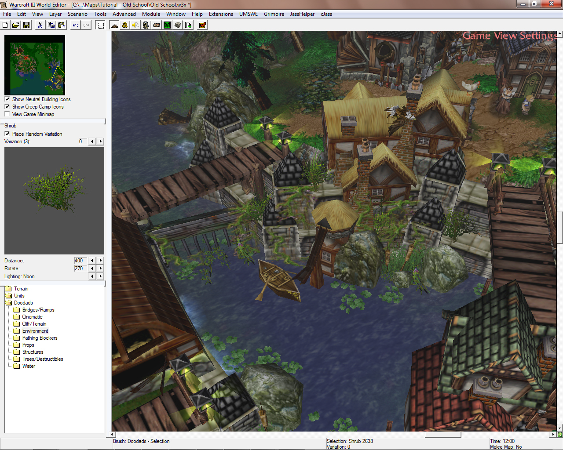Viewport: 563px width, 450px height.
Task: Enable the View Game Minimap checkbox
Action: 7,114
